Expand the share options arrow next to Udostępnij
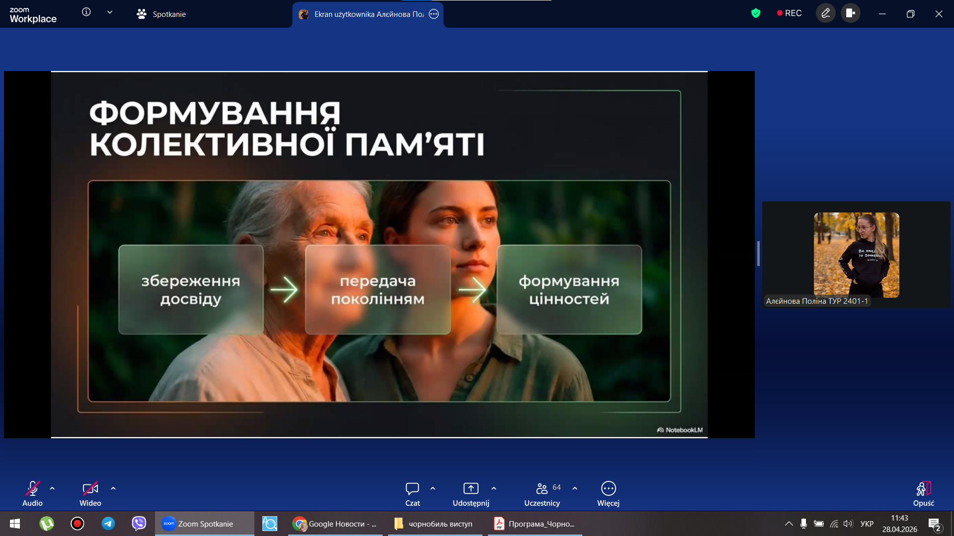Viewport: 954px width, 536px height. click(494, 488)
